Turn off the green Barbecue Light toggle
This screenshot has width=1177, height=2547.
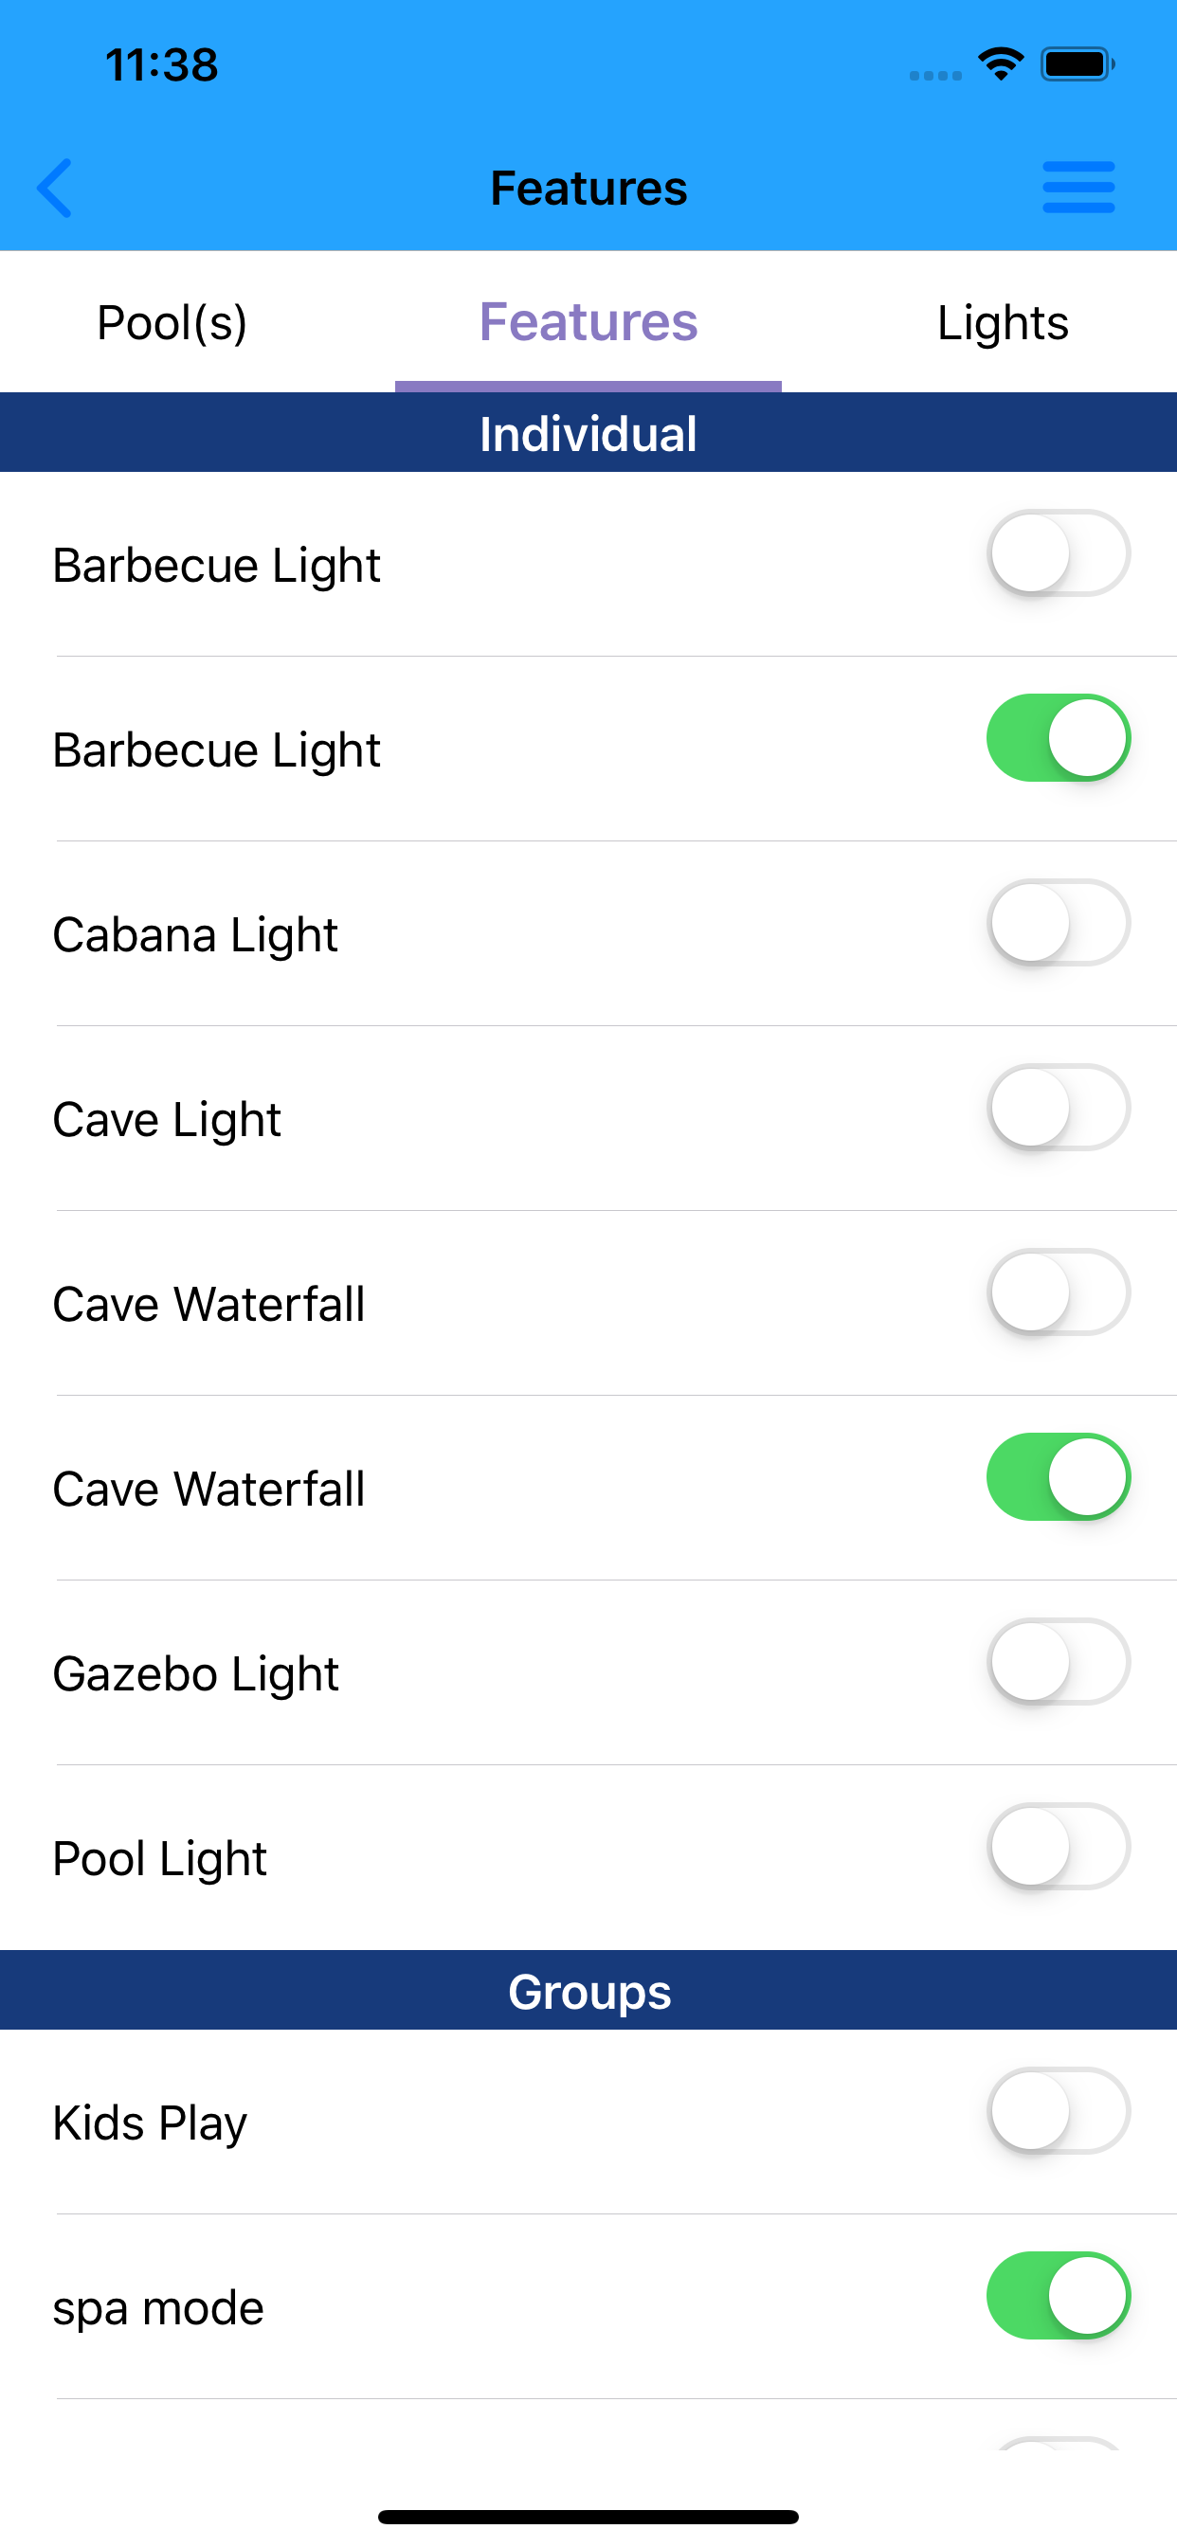(x=1059, y=737)
